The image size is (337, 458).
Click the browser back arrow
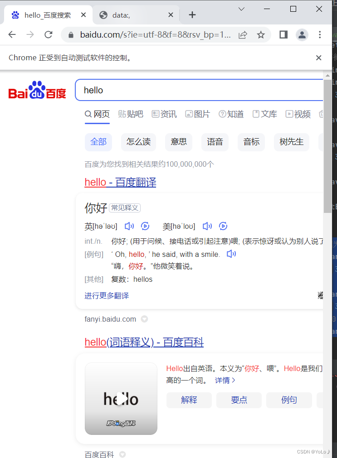pyautogui.click(x=12, y=35)
